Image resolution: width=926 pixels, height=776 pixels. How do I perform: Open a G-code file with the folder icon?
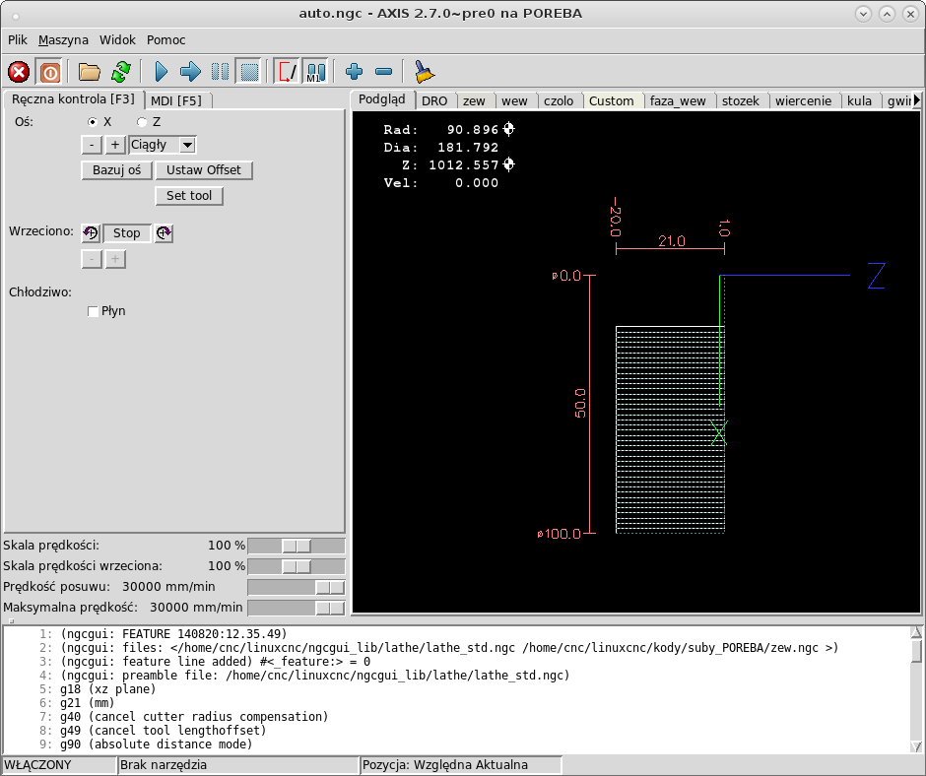[90, 72]
